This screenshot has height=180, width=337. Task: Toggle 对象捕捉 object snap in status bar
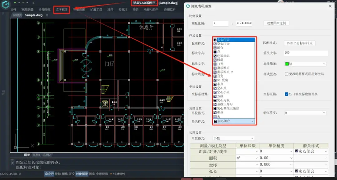82,174
